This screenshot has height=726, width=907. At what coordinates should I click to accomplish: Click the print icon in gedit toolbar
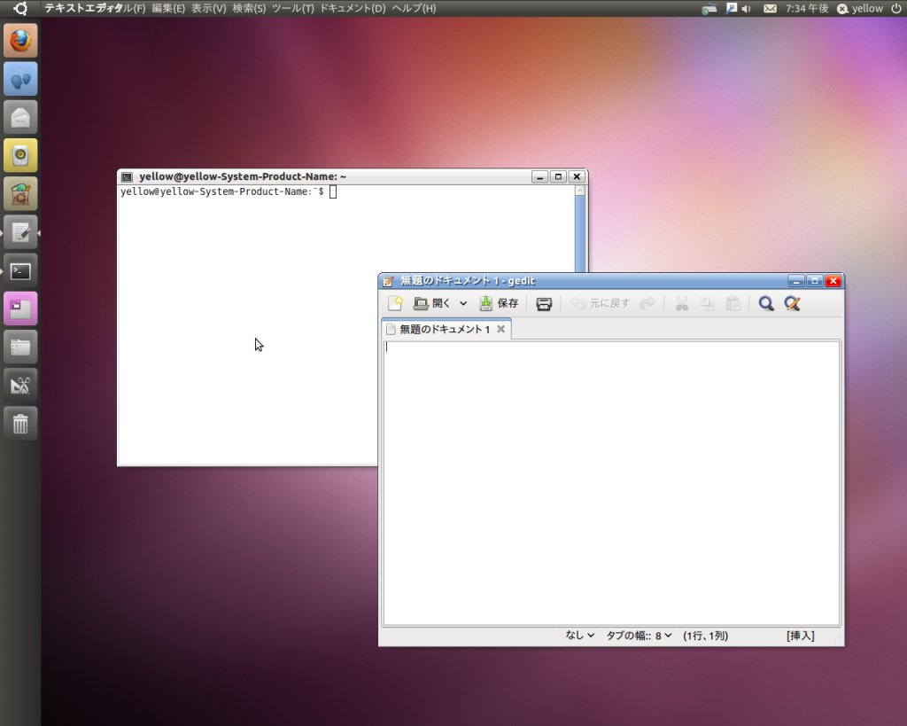pyautogui.click(x=544, y=303)
